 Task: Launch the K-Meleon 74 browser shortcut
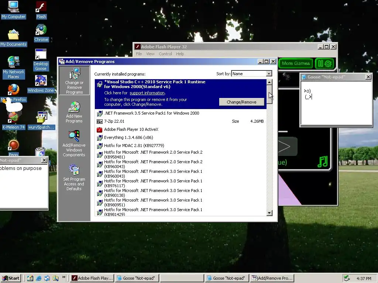point(14,121)
